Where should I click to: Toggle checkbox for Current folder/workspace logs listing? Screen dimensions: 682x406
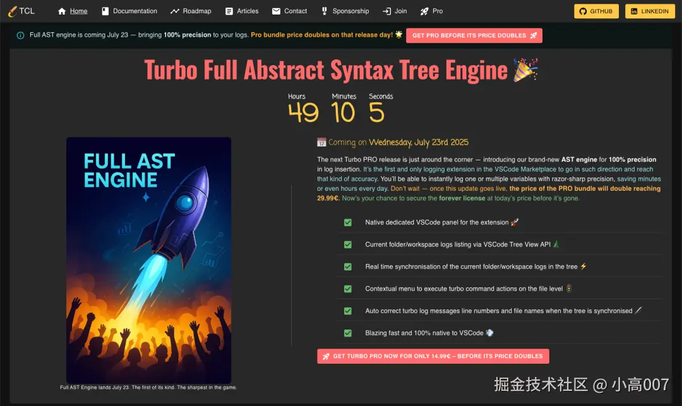[348, 245]
